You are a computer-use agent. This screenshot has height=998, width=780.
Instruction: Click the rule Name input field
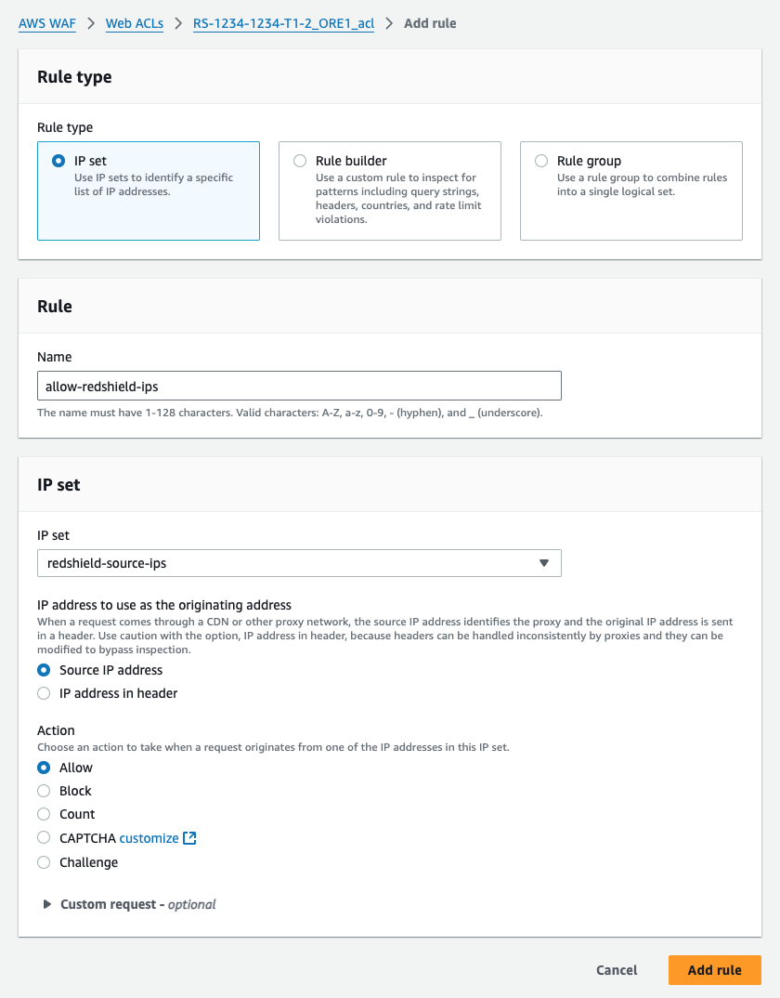[x=299, y=386]
